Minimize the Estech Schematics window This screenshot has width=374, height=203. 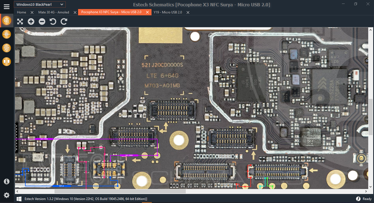point(343,4)
